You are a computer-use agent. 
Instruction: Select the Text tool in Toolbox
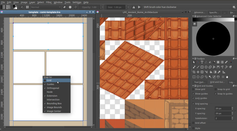point(202,62)
